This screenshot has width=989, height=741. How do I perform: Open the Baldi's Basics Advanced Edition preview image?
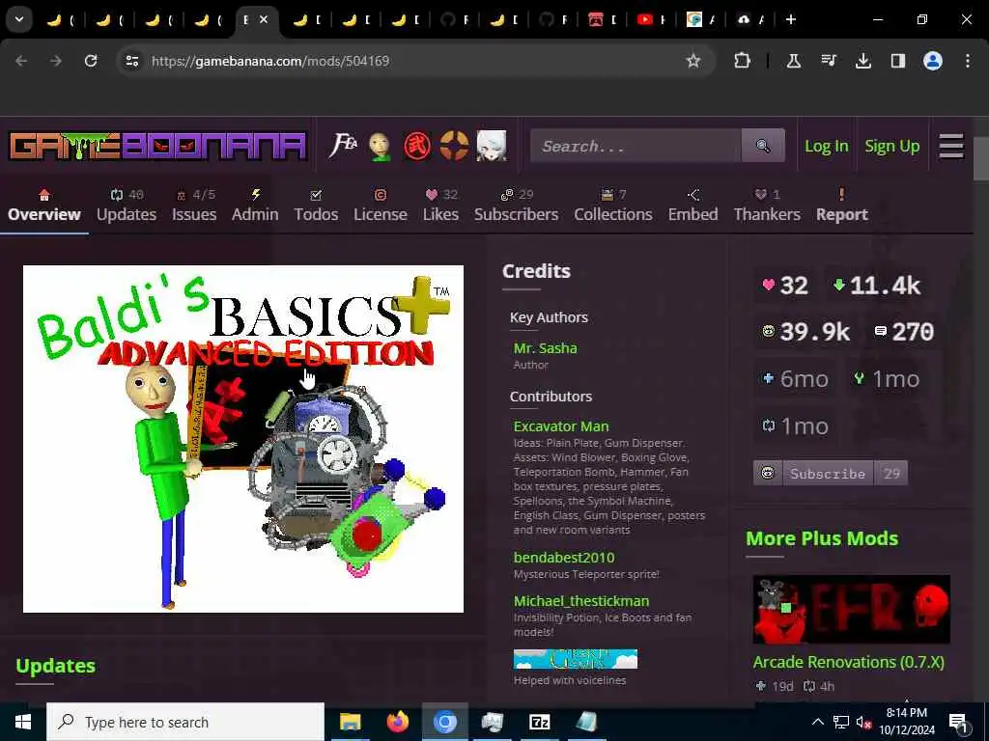[242, 439]
